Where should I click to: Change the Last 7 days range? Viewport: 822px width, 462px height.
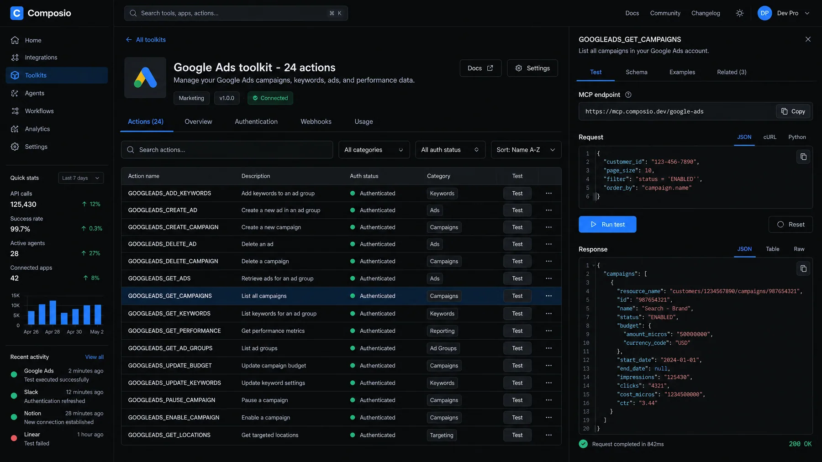(81, 178)
